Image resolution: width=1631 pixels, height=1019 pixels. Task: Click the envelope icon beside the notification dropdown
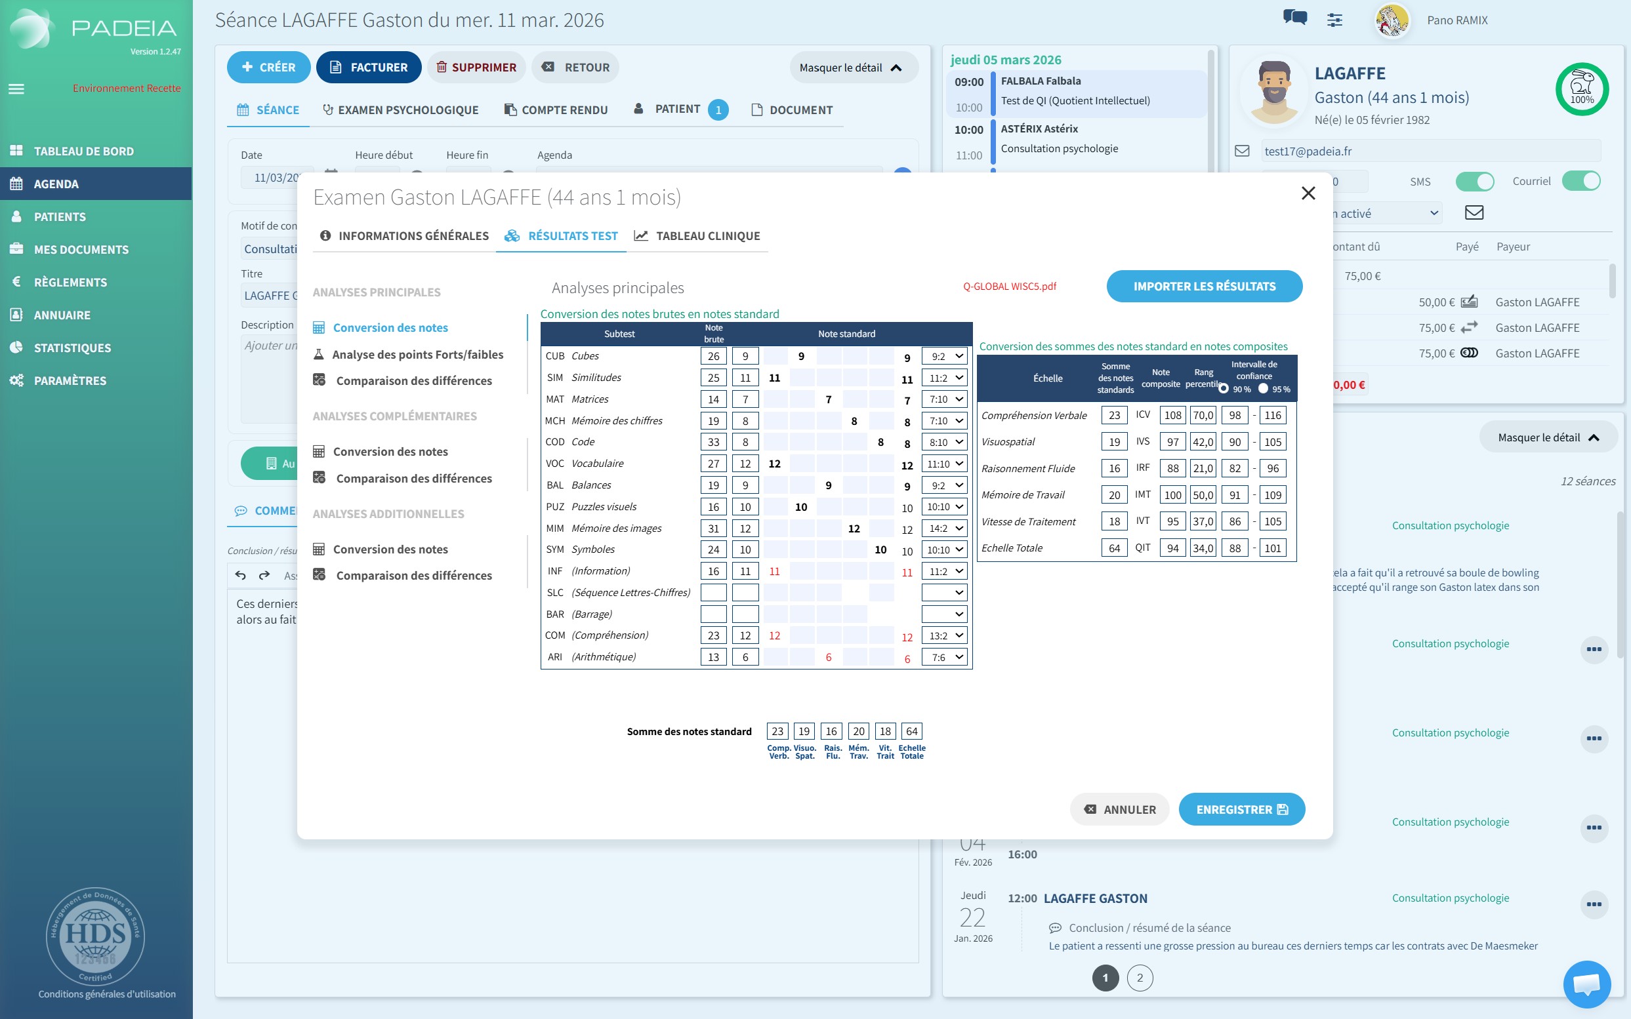pyautogui.click(x=1474, y=213)
